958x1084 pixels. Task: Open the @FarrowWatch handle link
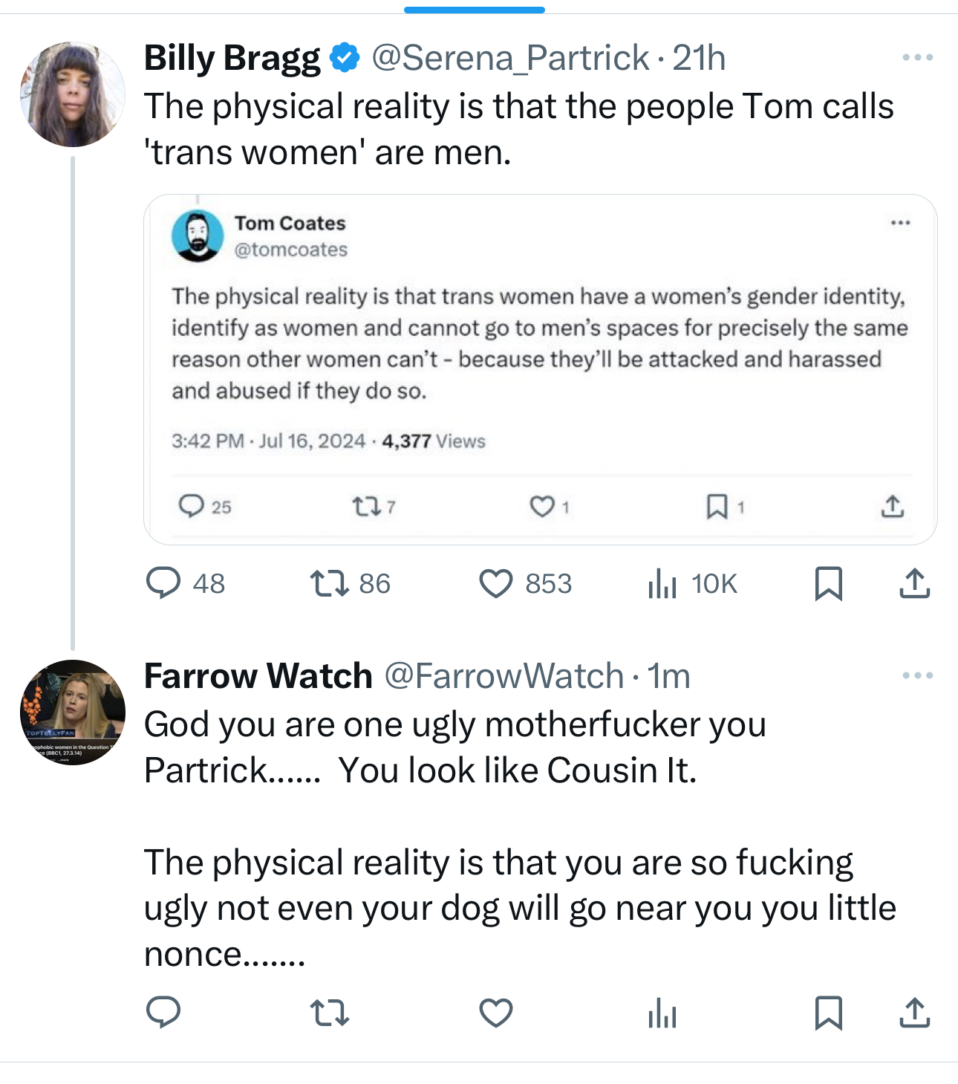[x=504, y=676]
